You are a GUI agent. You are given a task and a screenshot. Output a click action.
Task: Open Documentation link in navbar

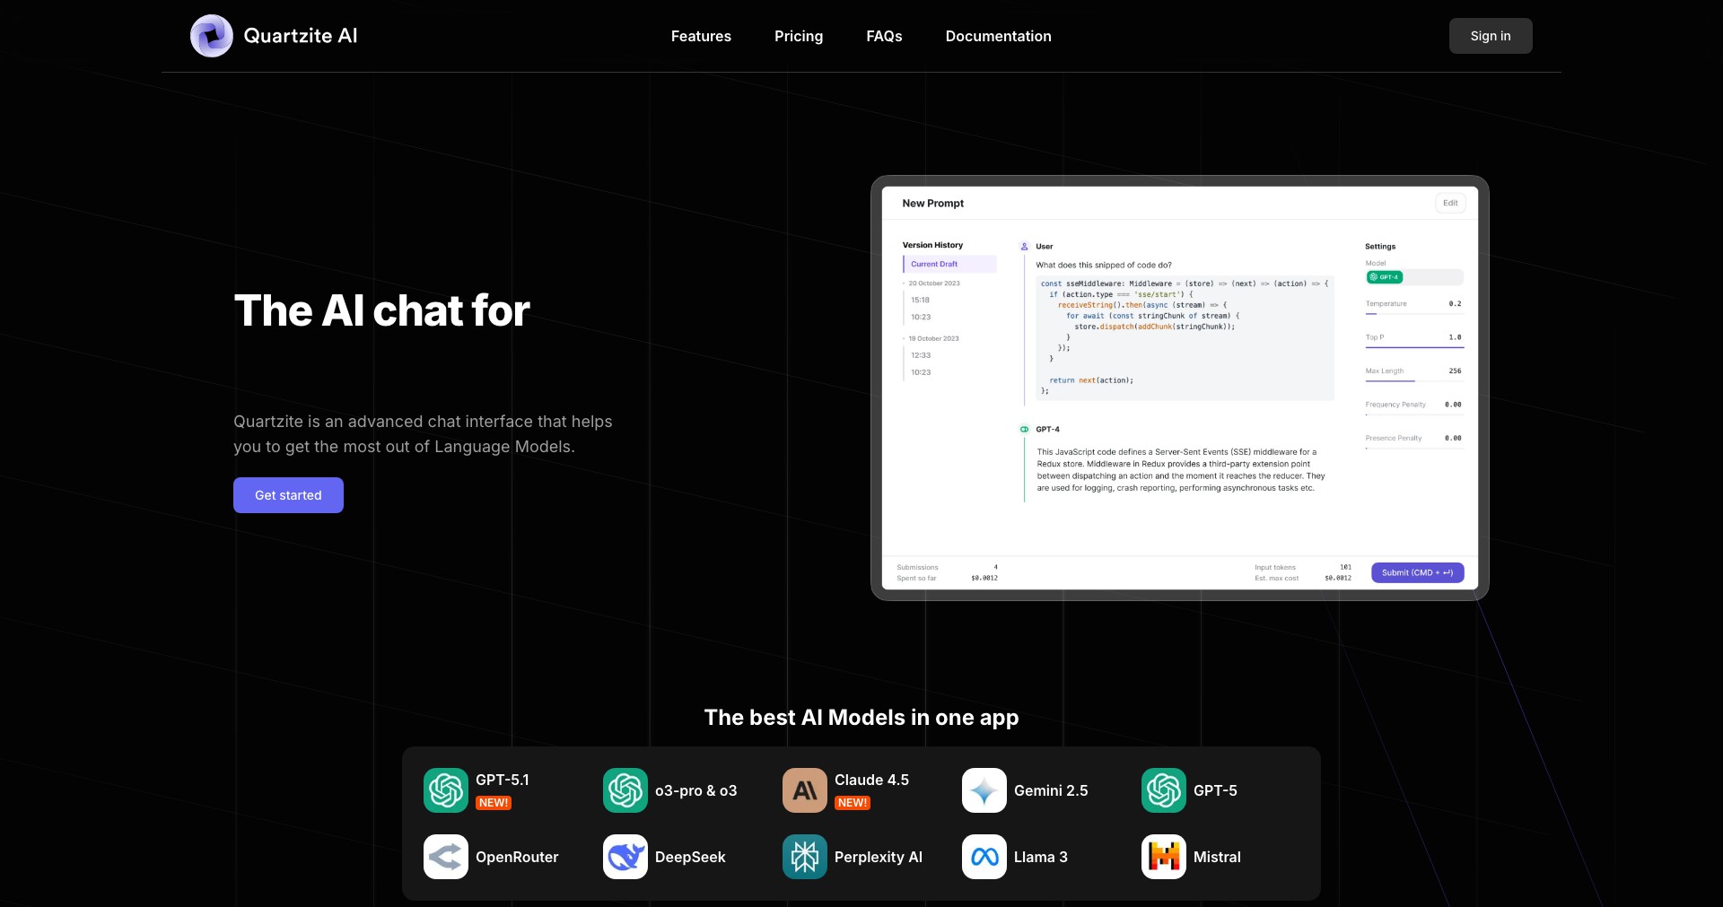click(x=998, y=36)
